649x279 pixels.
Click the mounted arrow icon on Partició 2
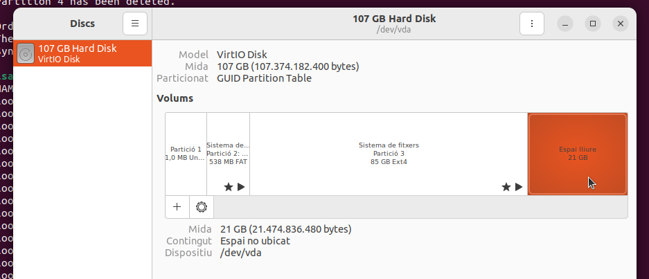pos(241,187)
